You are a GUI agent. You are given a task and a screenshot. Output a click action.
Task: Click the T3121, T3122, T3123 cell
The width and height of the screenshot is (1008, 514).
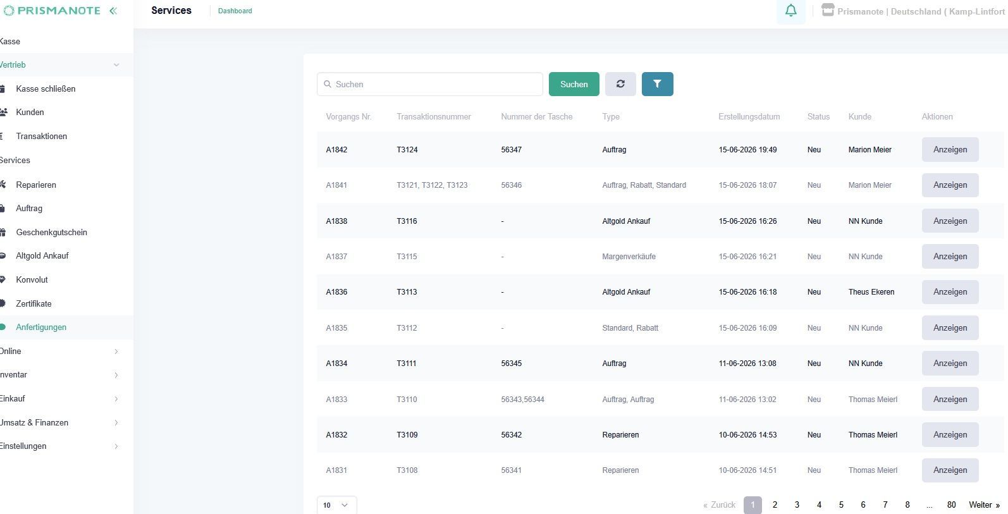click(x=432, y=185)
